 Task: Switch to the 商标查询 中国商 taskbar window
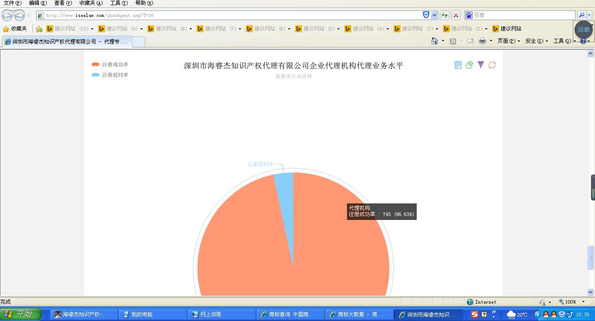click(291, 314)
